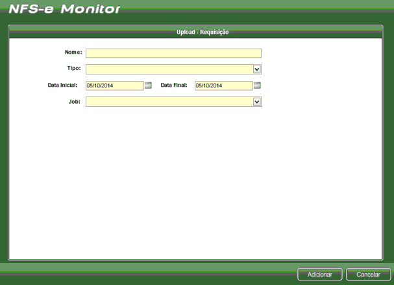Click the Cancelar button
Viewport: 394px width, 285px height.
coord(369,274)
